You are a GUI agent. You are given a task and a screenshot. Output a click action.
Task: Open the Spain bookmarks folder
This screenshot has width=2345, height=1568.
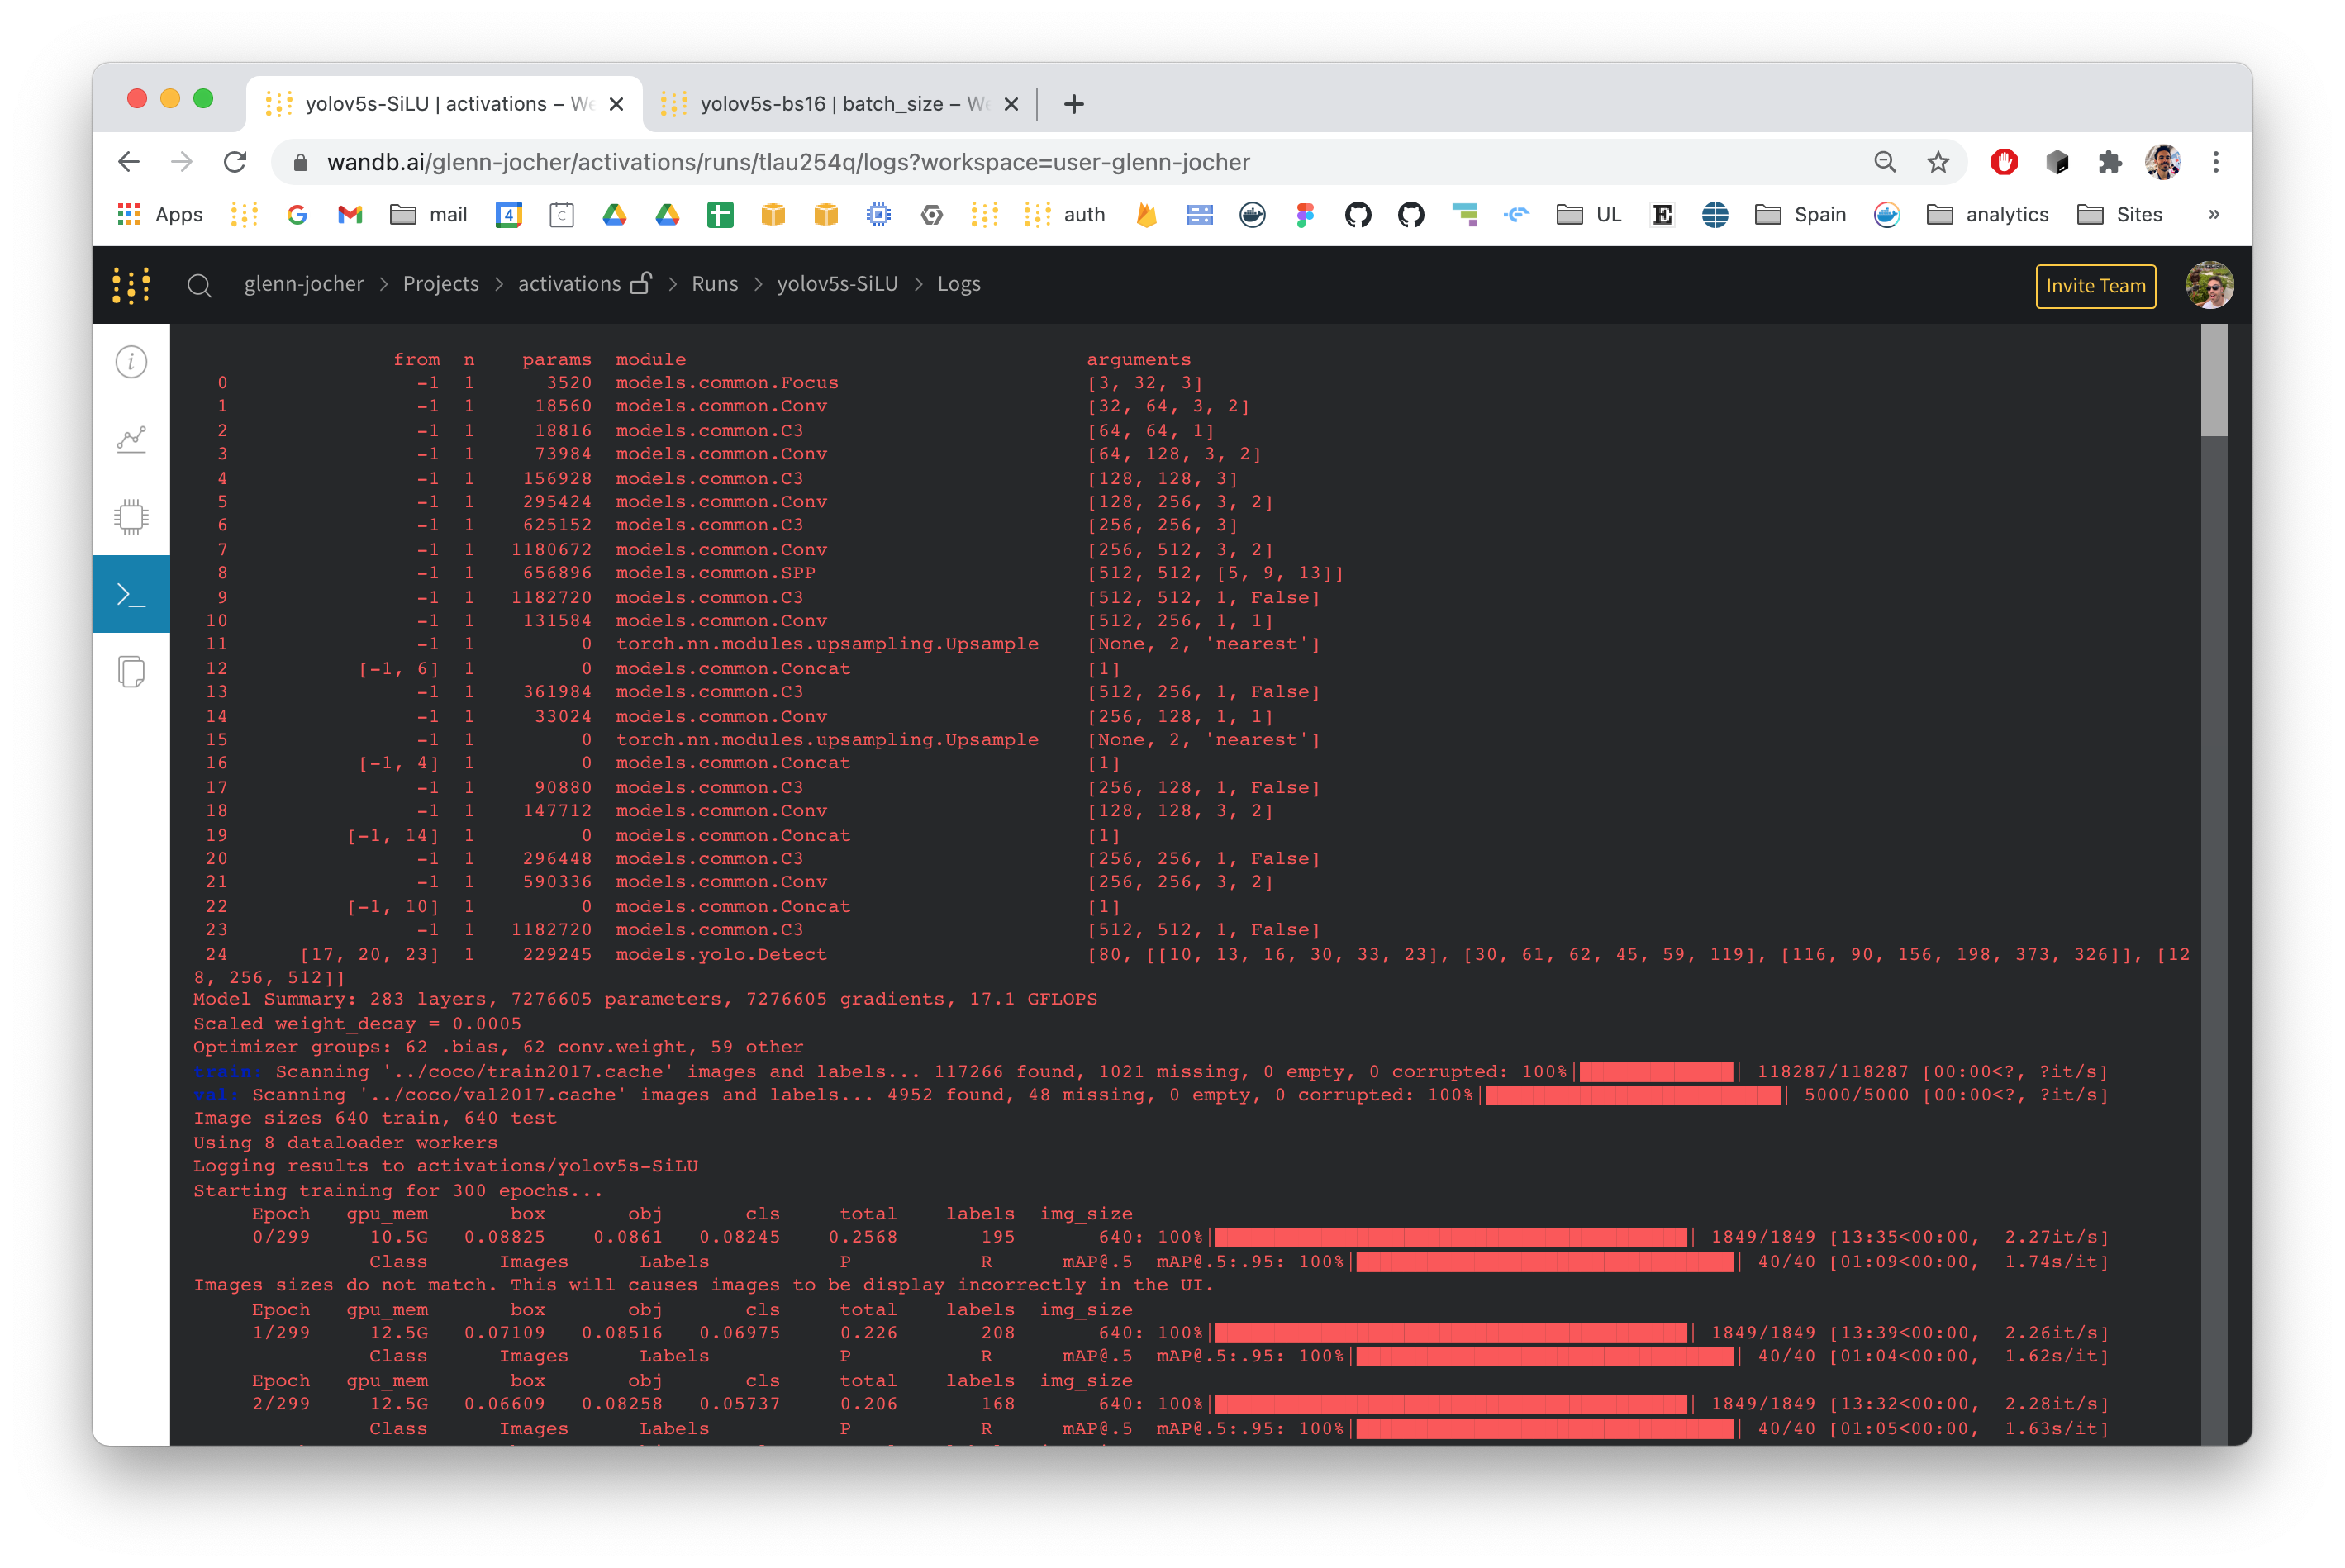click(x=1801, y=214)
